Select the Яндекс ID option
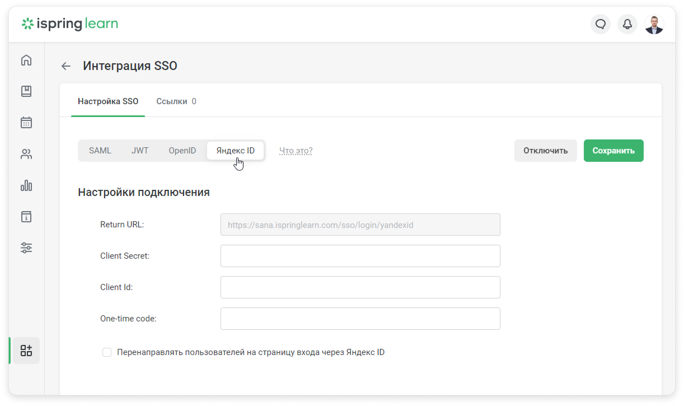684x406 pixels. click(235, 151)
